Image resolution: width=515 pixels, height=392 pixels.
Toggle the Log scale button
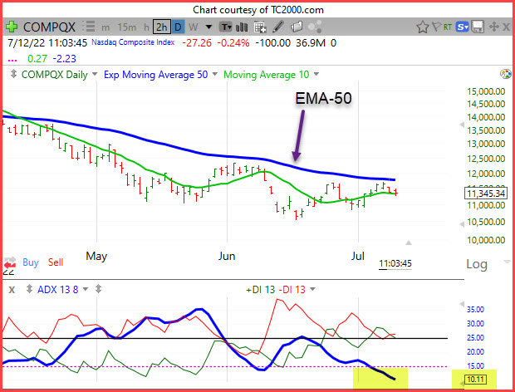[x=477, y=264]
